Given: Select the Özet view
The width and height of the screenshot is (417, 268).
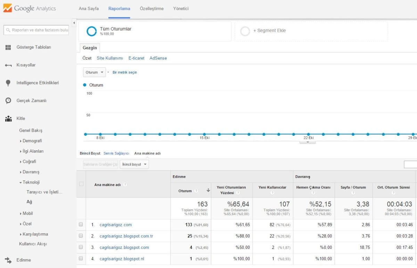Looking at the screenshot, I should pos(87,58).
